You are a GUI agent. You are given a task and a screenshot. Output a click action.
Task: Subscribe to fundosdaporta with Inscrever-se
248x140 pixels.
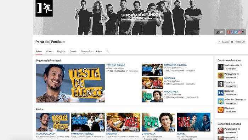click(231, 69)
